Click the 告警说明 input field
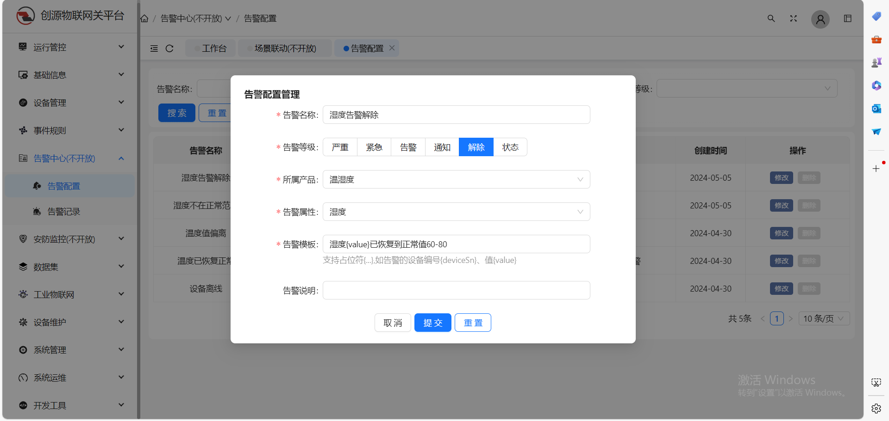889x421 pixels. pyautogui.click(x=456, y=290)
